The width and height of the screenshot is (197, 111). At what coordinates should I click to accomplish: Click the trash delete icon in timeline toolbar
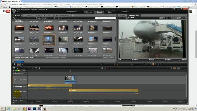pos(102,68)
